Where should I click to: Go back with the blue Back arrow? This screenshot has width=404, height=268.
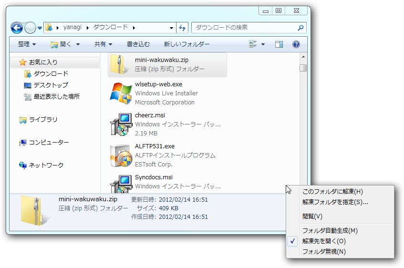tap(17, 28)
